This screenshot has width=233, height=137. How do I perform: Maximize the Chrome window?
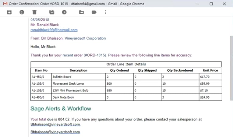click(211, 4)
